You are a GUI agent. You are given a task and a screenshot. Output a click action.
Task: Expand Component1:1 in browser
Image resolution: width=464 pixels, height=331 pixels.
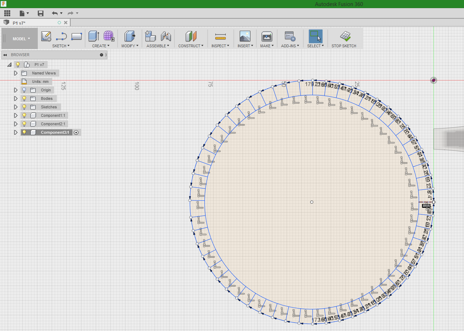pyautogui.click(x=16, y=115)
